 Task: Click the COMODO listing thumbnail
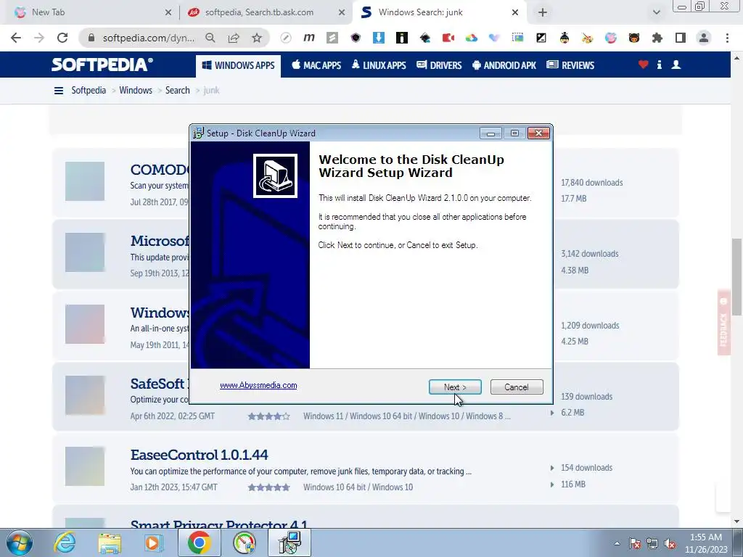pos(85,181)
